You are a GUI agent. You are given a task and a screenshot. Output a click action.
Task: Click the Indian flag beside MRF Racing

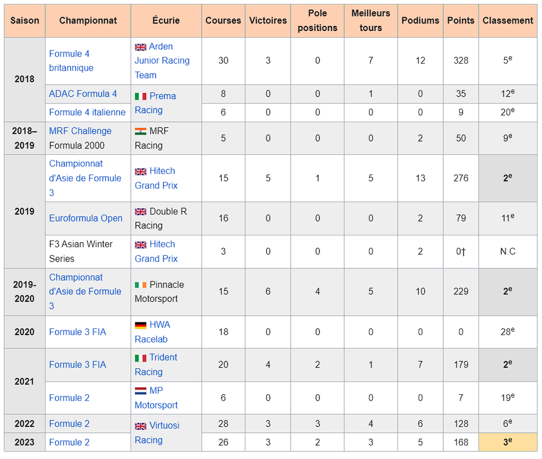click(x=141, y=131)
